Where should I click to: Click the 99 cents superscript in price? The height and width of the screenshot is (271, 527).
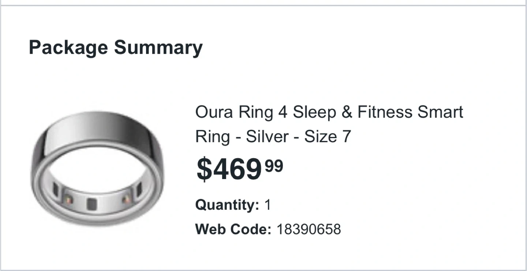[274, 166]
